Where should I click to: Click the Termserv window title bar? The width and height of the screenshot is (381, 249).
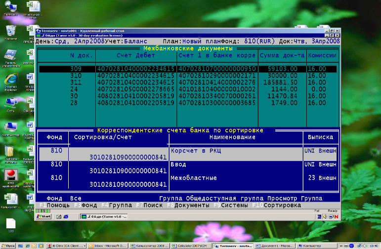point(180,31)
